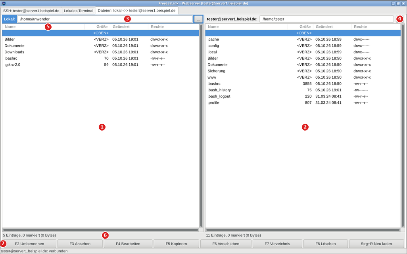Click the 'verbunden' connection status bar text
Viewport: 407px width, 254px height.
click(x=34, y=251)
